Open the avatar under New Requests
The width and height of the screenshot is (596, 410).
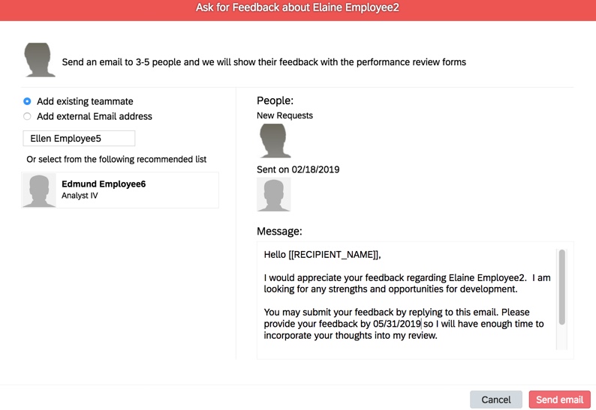point(274,141)
